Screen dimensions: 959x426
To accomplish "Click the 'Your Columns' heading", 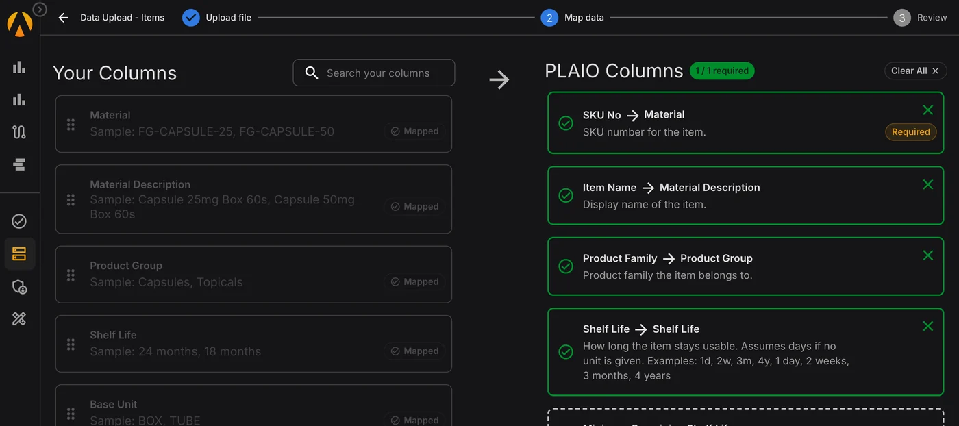I will point(114,73).
